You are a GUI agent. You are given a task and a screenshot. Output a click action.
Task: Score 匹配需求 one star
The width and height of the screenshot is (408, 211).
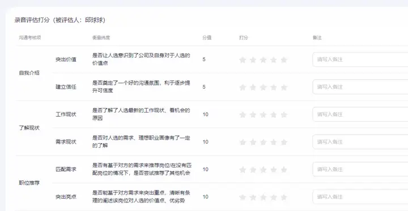click(243, 170)
